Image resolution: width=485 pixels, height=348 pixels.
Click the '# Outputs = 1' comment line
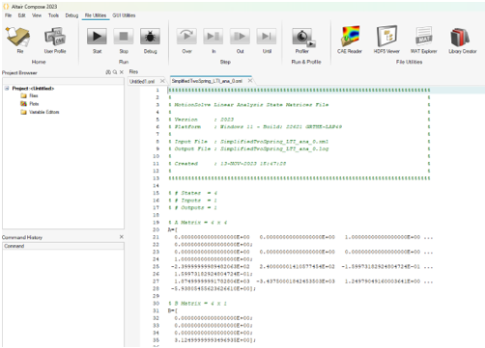193,207
